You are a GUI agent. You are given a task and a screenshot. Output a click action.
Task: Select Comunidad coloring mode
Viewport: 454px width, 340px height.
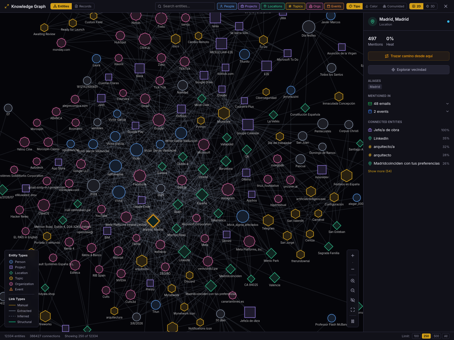coord(393,6)
